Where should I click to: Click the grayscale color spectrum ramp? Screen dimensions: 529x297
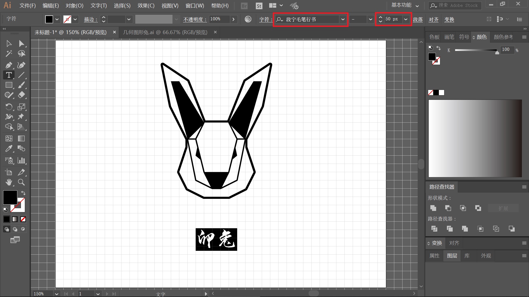point(475,138)
